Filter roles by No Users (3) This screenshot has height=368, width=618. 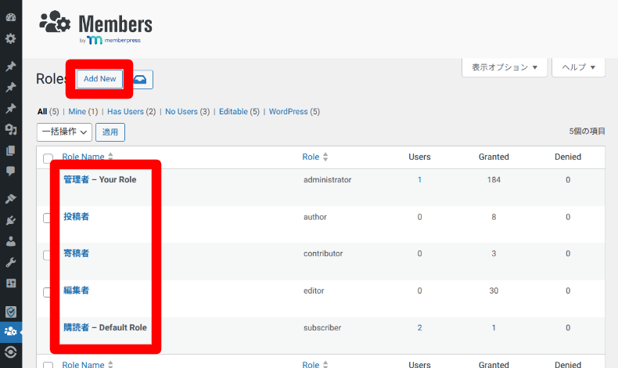(187, 112)
